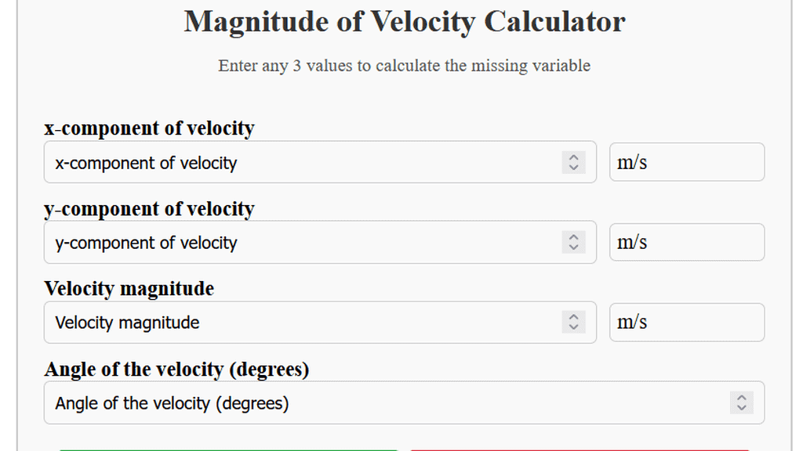The height and width of the screenshot is (451, 803).
Task: Decrement the x-component of velocity spinner down arrow
Action: [573, 168]
